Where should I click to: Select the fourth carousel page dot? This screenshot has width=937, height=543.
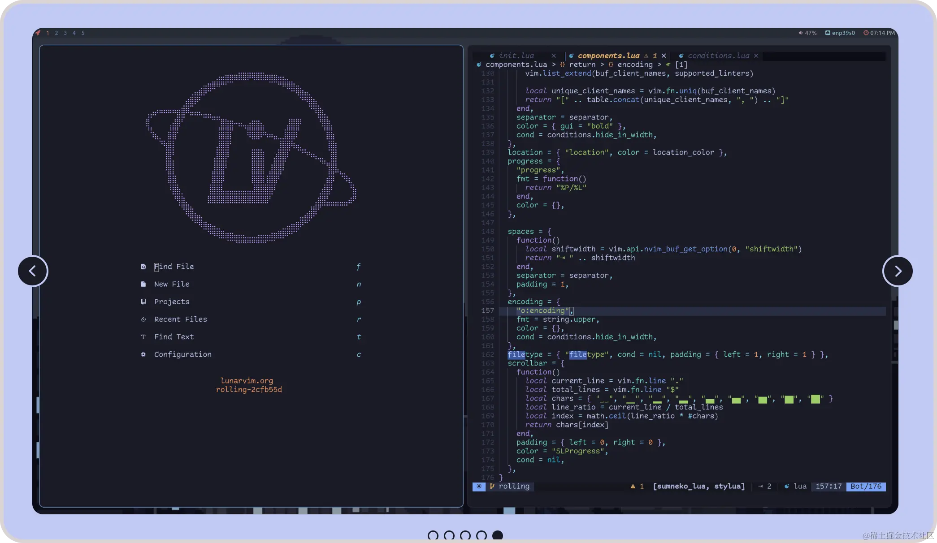[482, 535]
